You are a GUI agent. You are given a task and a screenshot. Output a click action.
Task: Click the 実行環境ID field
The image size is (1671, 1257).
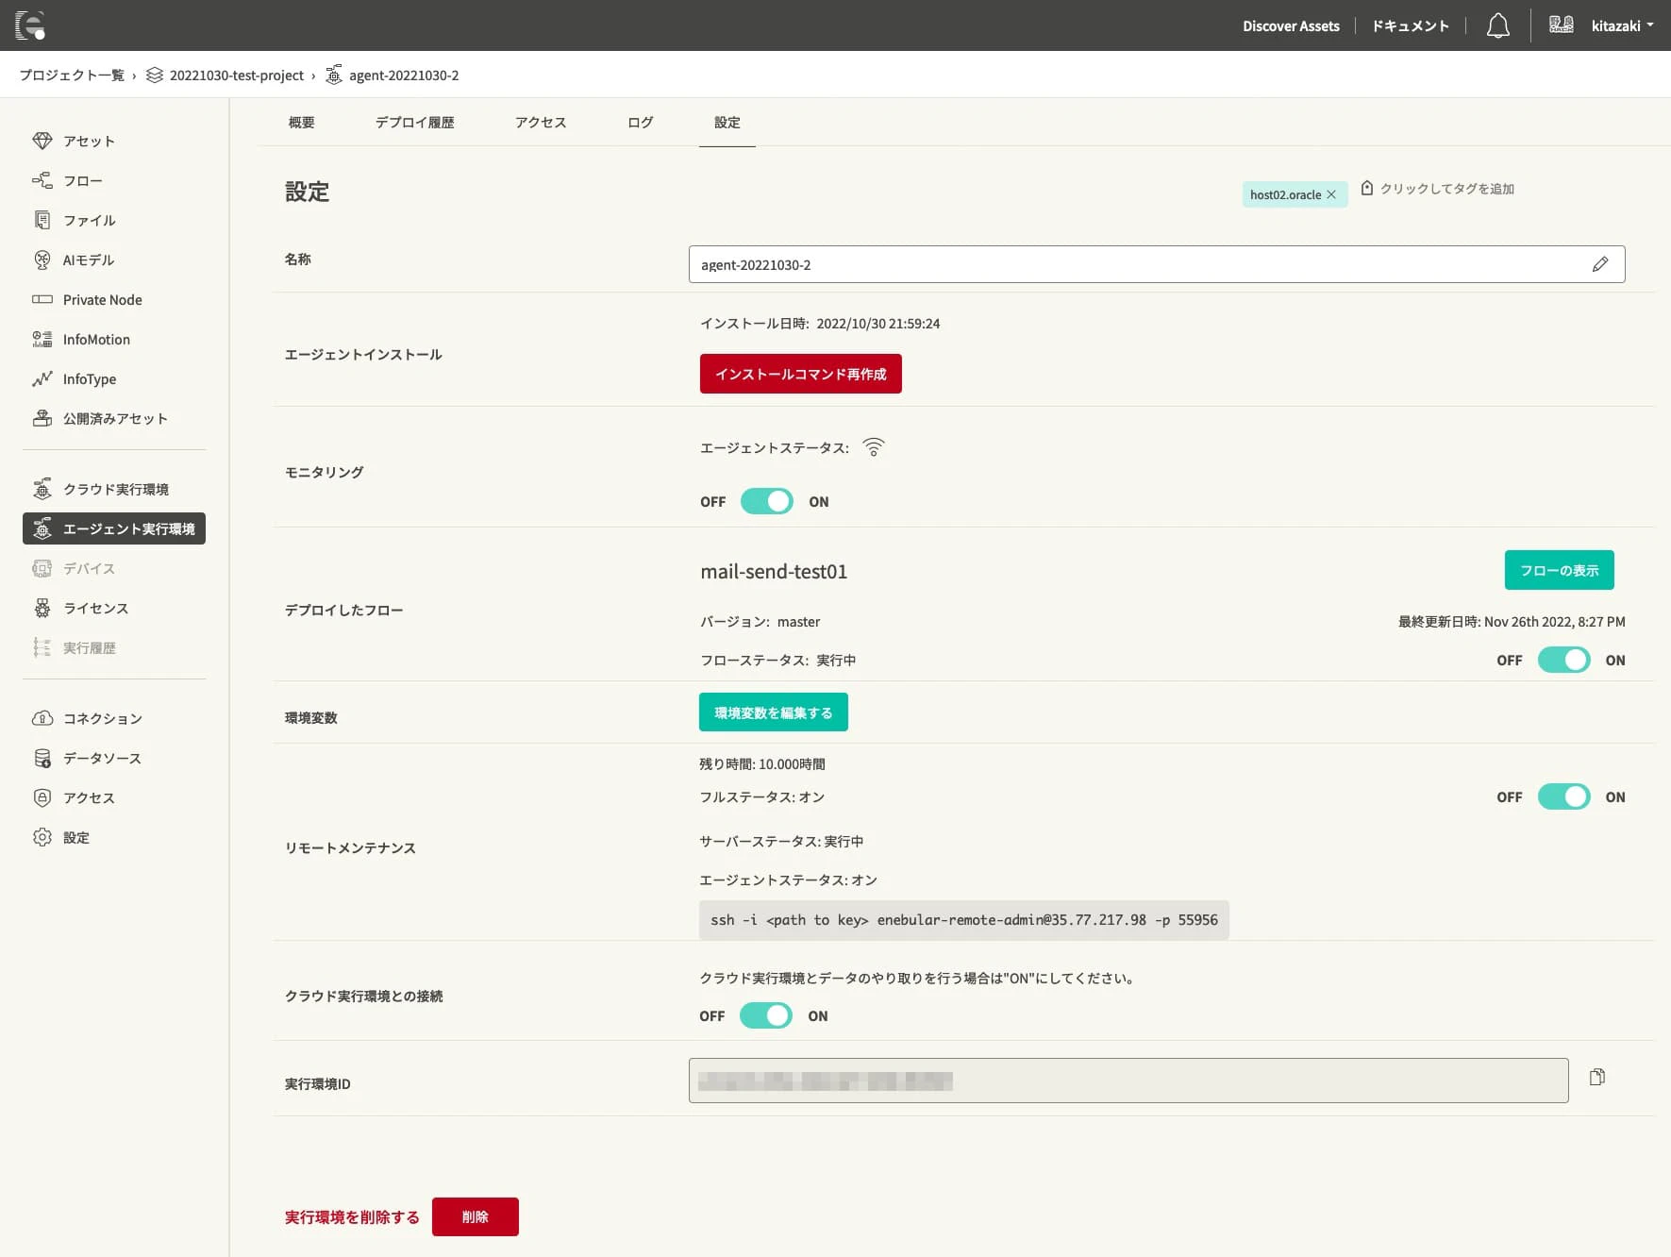pos(1128,1081)
